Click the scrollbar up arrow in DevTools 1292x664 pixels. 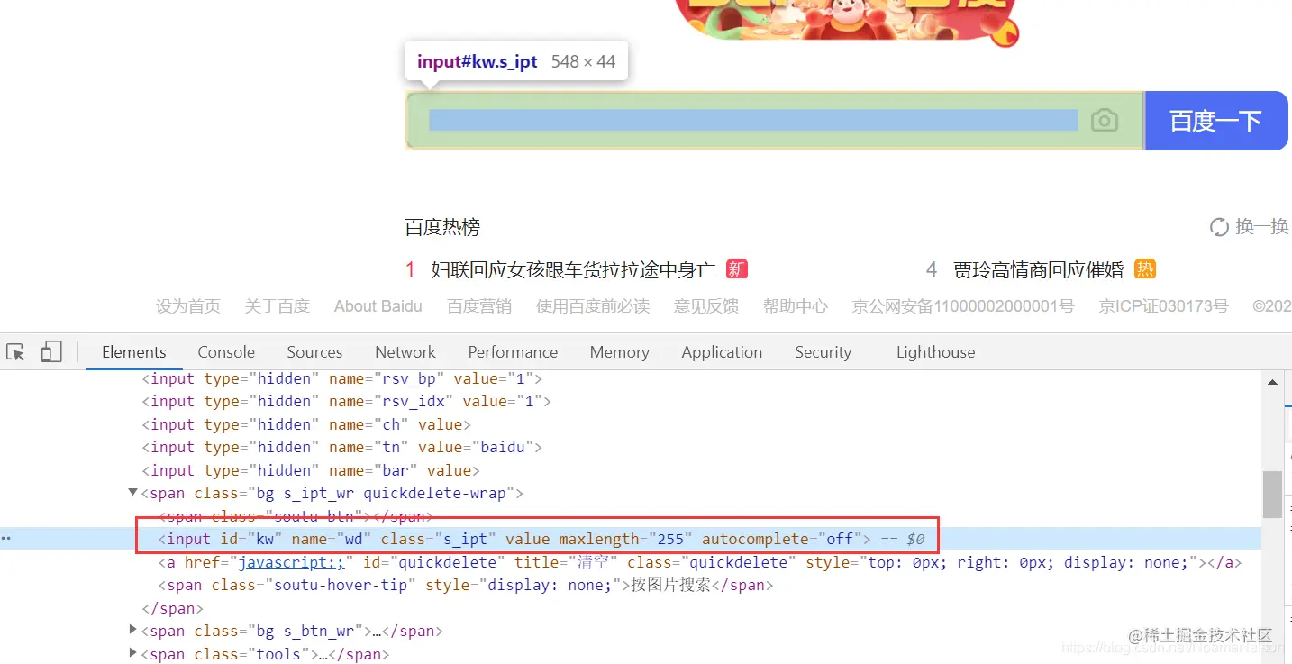click(1273, 381)
